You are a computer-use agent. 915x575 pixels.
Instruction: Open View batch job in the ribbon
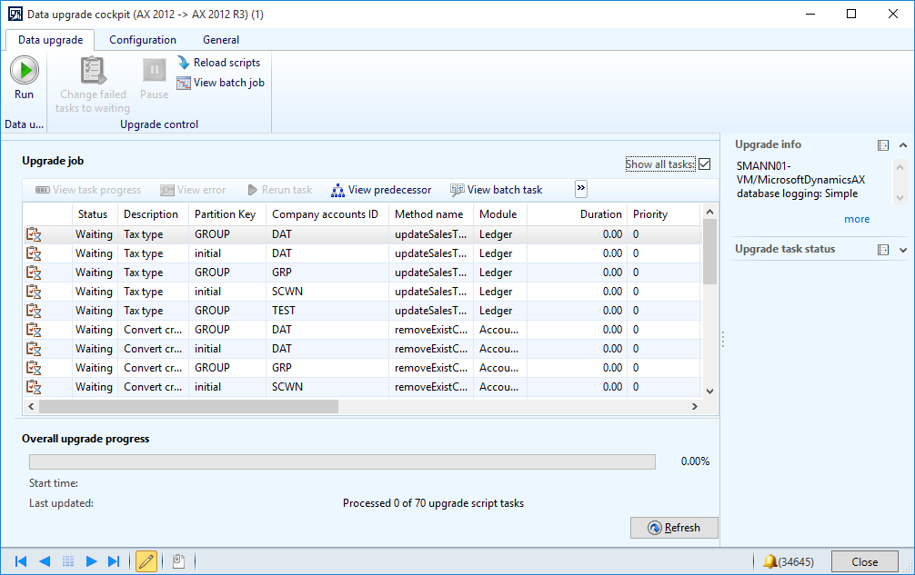(x=221, y=83)
